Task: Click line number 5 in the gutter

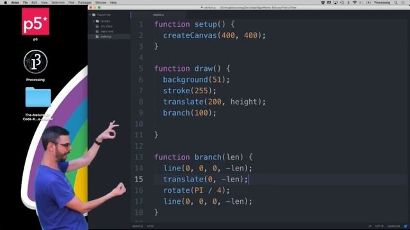Action: point(141,68)
